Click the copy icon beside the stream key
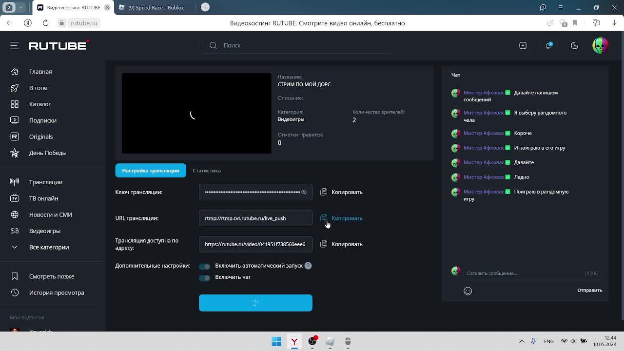Viewport: 624px width, 351px height. tap(324, 192)
